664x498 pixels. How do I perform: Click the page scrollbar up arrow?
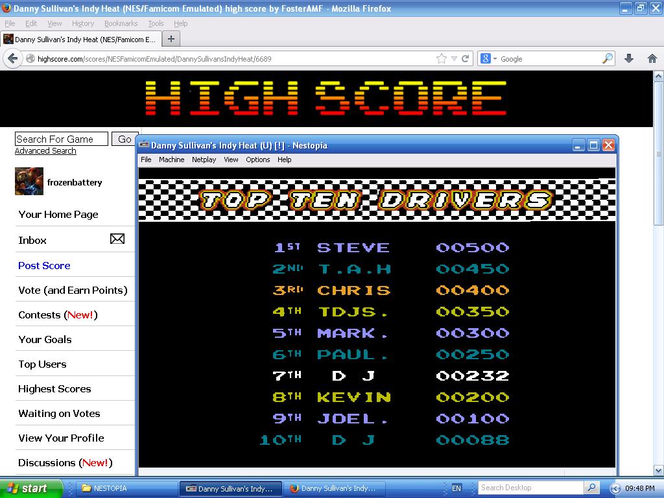(x=659, y=77)
